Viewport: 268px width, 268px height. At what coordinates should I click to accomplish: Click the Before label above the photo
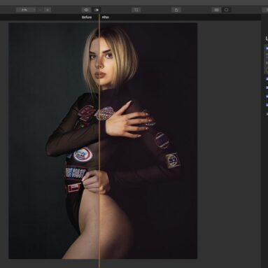[x=87, y=17]
